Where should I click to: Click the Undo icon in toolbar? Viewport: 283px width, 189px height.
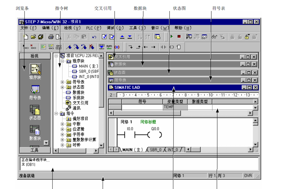click(x=94, y=37)
